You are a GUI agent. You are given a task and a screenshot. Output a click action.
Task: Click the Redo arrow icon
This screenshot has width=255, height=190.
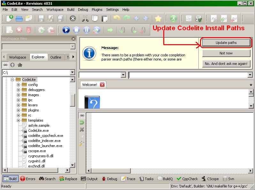coord(127,18)
